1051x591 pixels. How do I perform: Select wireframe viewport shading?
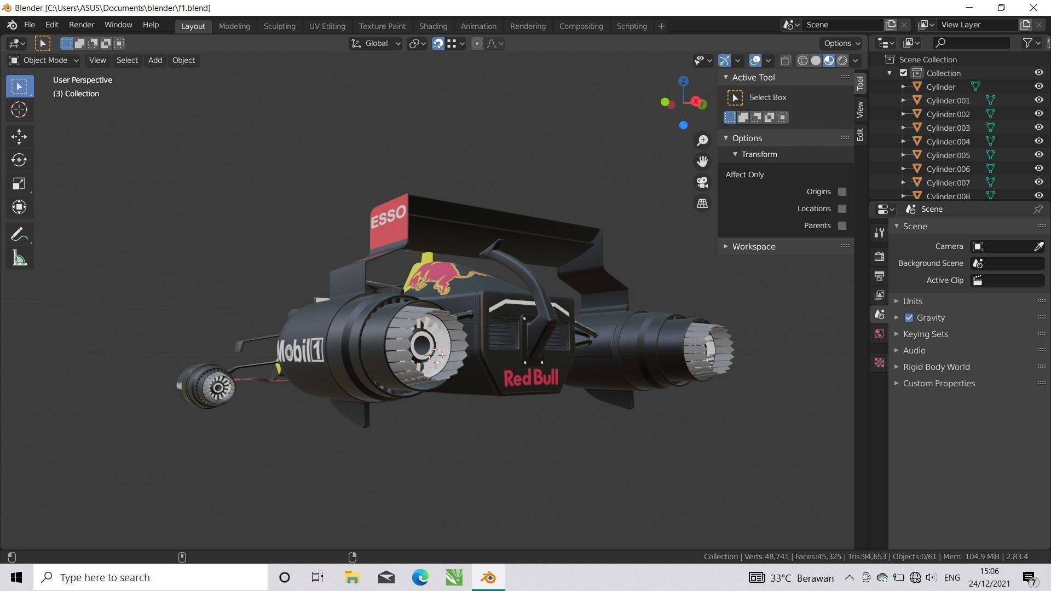pyautogui.click(x=802, y=61)
